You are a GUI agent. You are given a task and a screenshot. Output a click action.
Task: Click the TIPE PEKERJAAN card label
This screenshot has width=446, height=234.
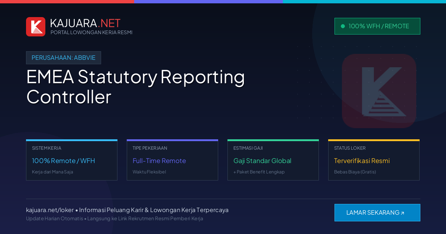[x=150, y=148]
